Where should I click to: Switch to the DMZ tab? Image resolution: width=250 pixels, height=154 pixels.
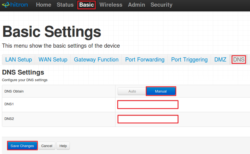click(x=220, y=60)
